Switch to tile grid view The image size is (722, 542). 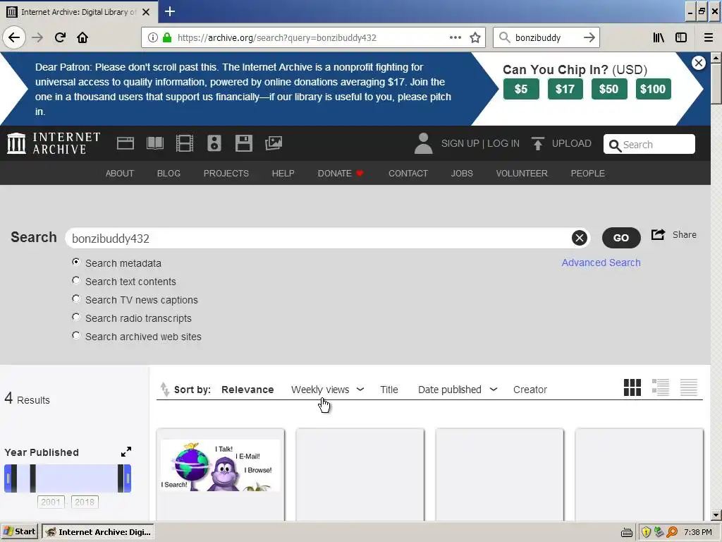point(632,387)
